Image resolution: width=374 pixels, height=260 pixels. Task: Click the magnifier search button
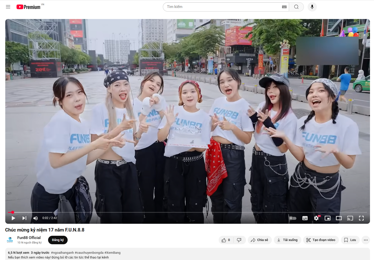click(x=296, y=7)
